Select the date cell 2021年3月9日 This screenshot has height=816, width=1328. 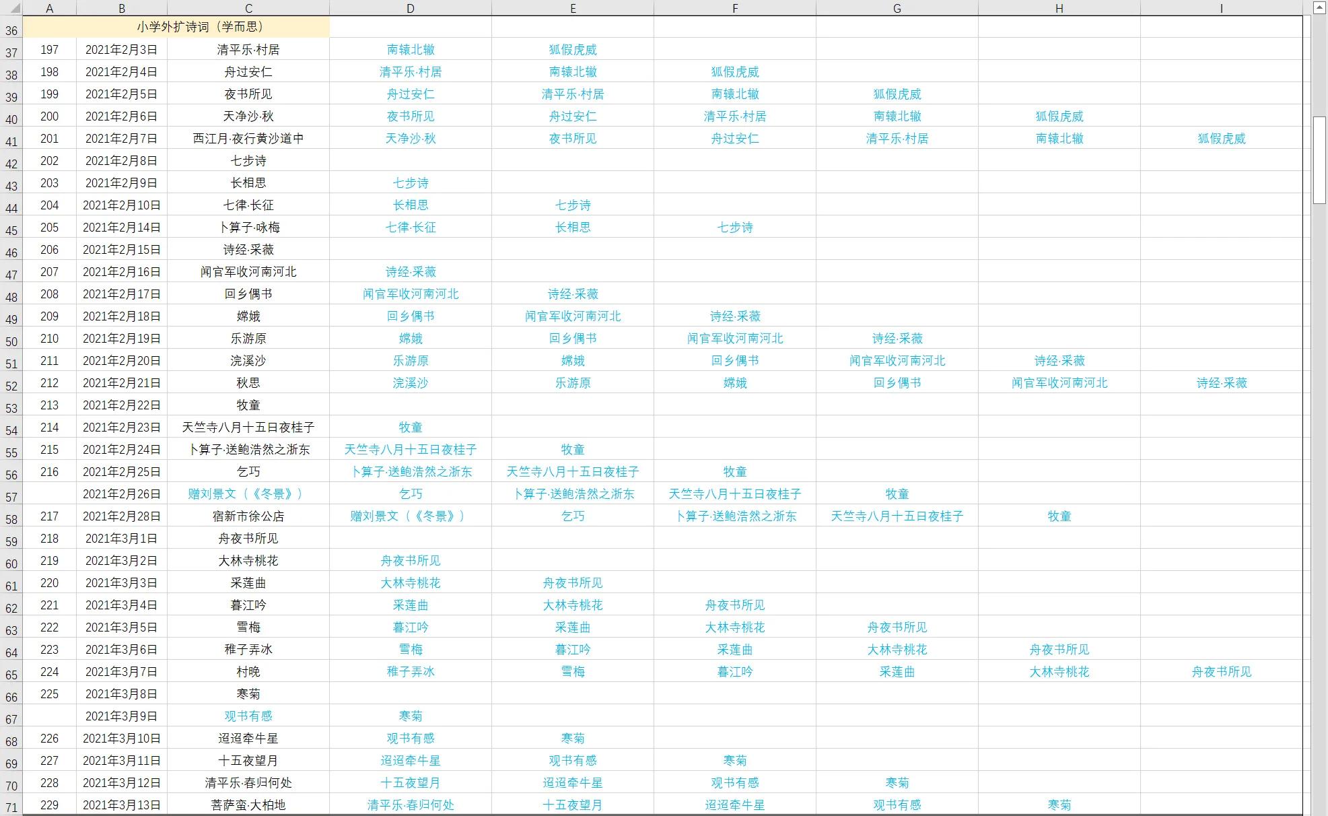tap(122, 716)
